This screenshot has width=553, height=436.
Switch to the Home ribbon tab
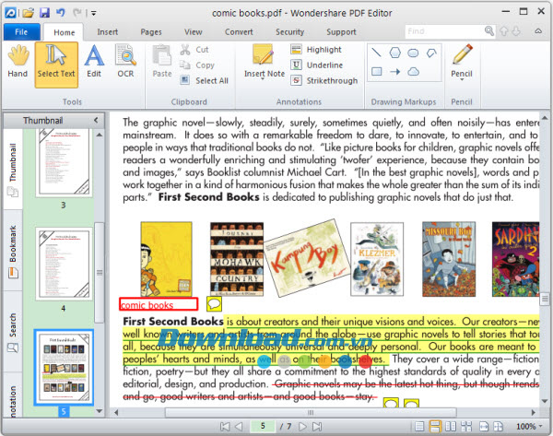[x=64, y=32]
